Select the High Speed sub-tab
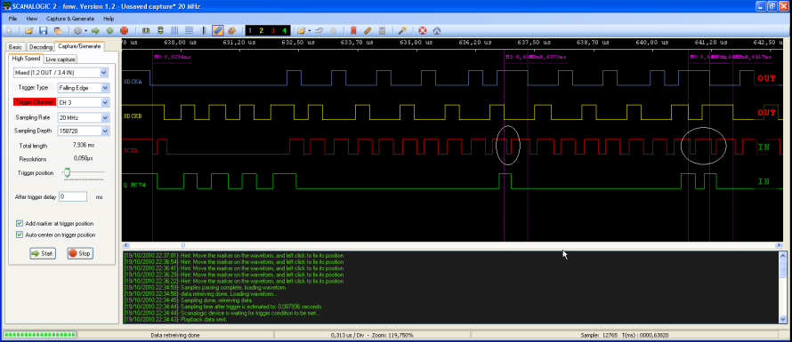The image size is (792, 342). (26, 59)
